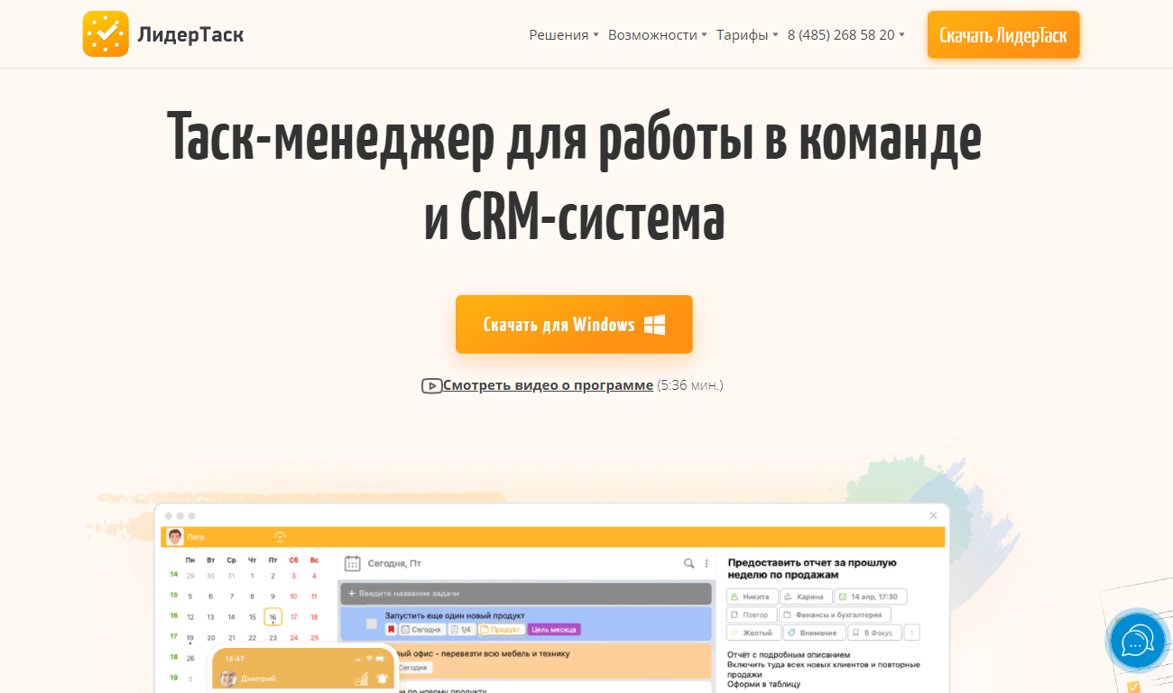Toggle the Повтор repeat option
Viewport: 1173px width, 693px height.
click(x=751, y=614)
